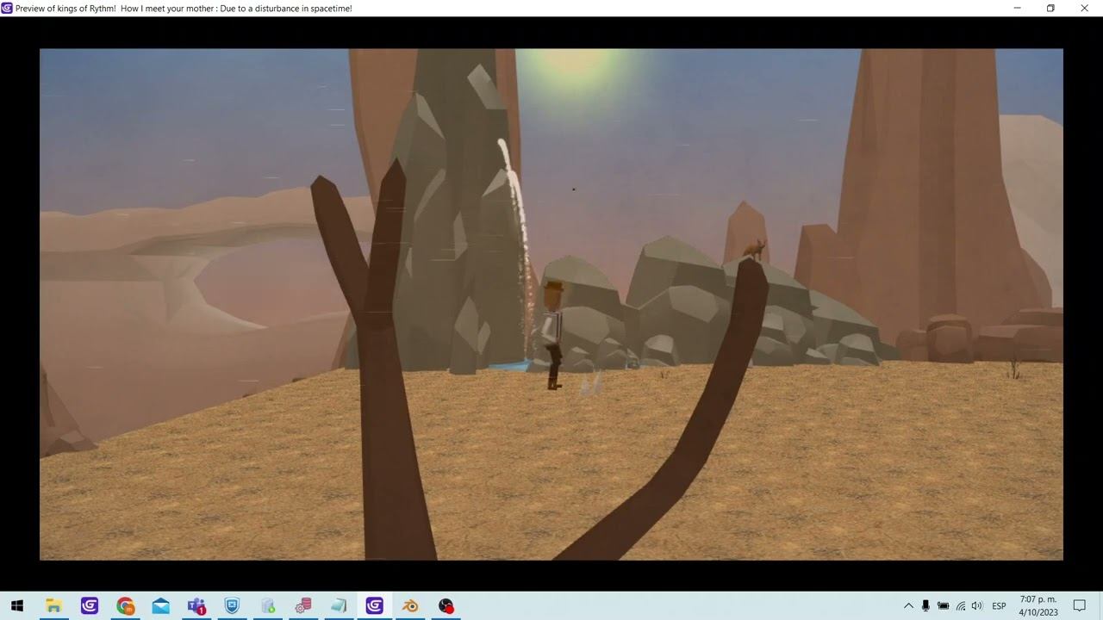The width and height of the screenshot is (1103, 620).
Task: Click the microphone tray icon
Action: [925, 605]
